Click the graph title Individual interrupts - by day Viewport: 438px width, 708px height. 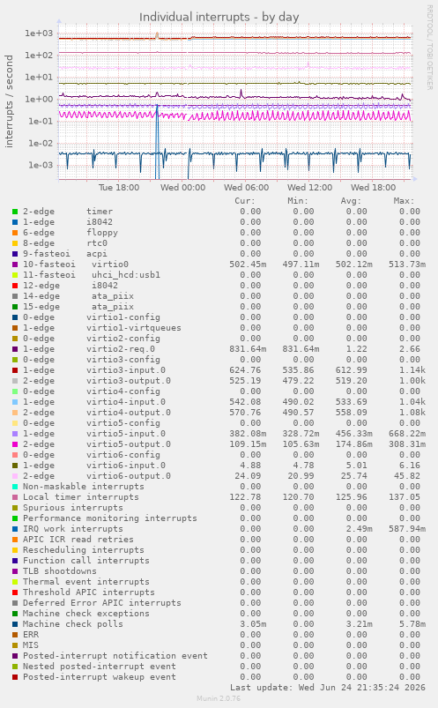click(x=219, y=17)
